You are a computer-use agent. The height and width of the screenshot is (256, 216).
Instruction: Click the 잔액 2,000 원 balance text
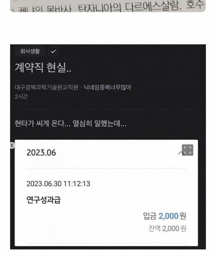click(167, 228)
